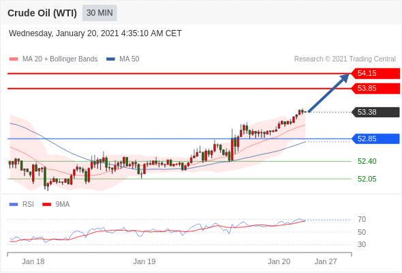Image resolution: width=402 pixels, height=273 pixels.
Task: Click the 52.05 support label
Action: pos(367,179)
